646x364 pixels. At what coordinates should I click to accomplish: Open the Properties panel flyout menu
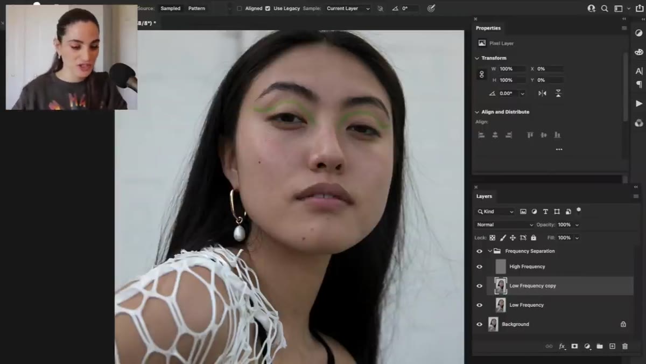coord(624,28)
